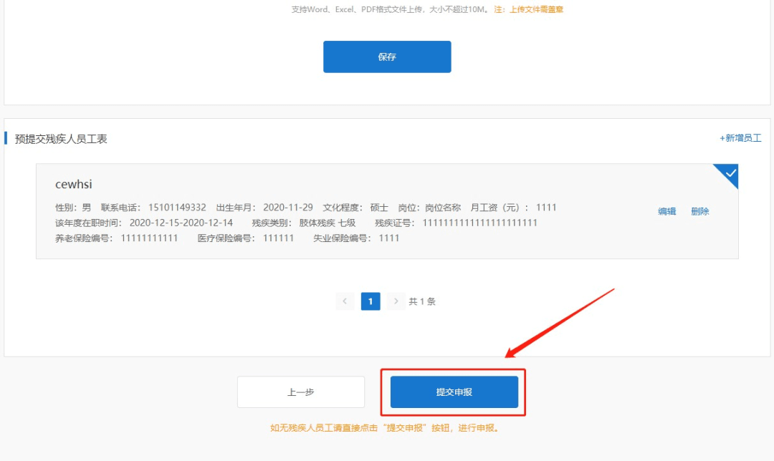This screenshot has width=774, height=461.
Task: Click the 预提交残疾人员工表 section heading
Action: pos(61,139)
